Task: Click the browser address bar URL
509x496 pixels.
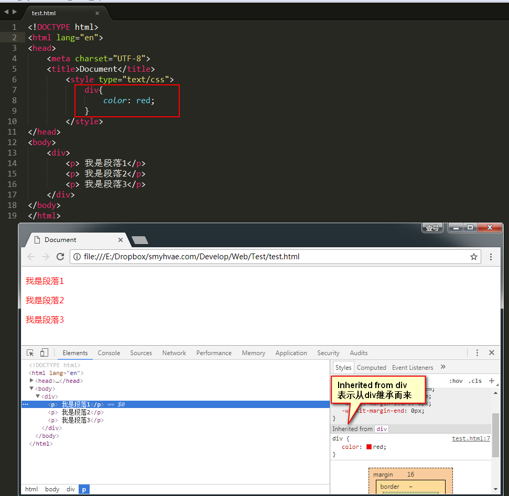Action: [191, 257]
